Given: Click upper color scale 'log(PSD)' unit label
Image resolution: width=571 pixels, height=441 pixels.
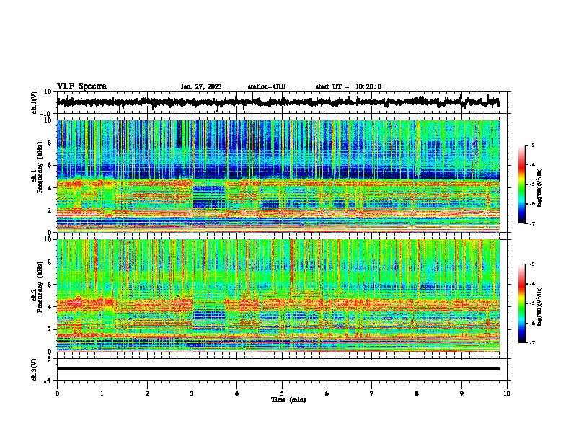Looking at the screenshot, I should [540, 188].
